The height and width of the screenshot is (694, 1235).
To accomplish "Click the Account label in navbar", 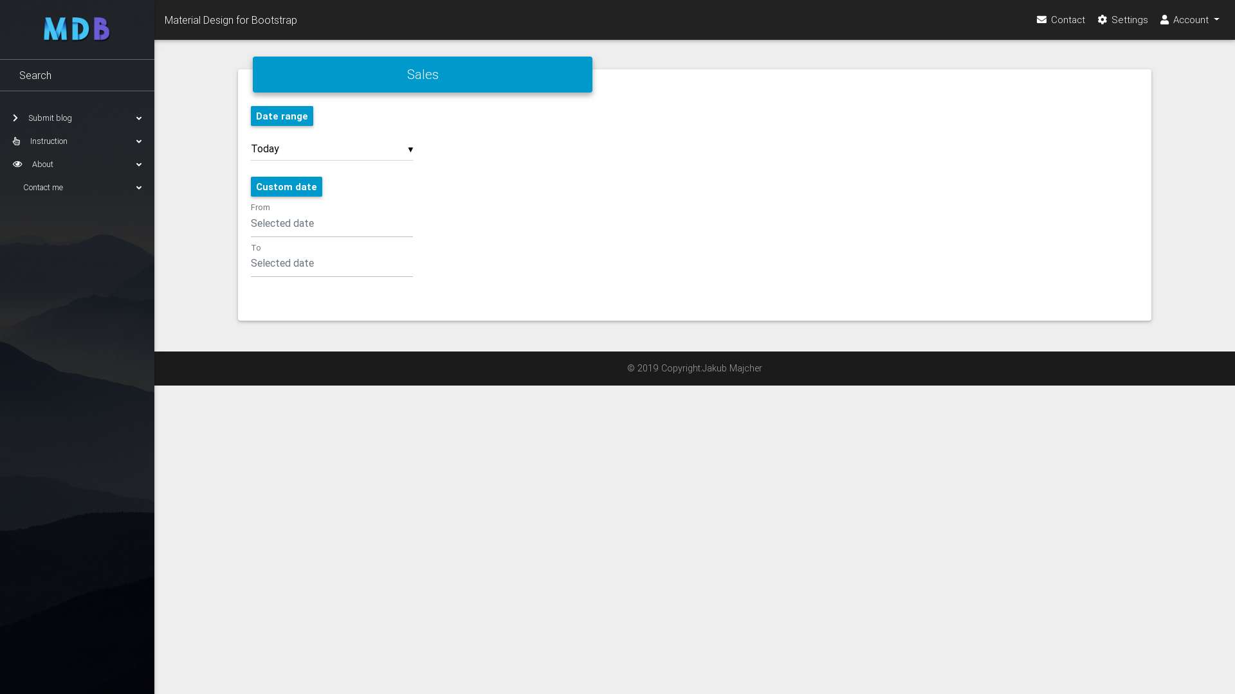I will (x=1191, y=20).
